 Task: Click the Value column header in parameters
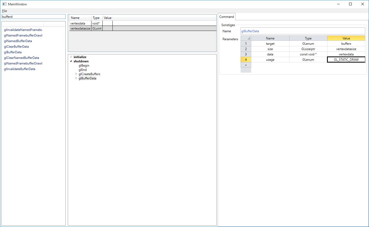coord(346,38)
